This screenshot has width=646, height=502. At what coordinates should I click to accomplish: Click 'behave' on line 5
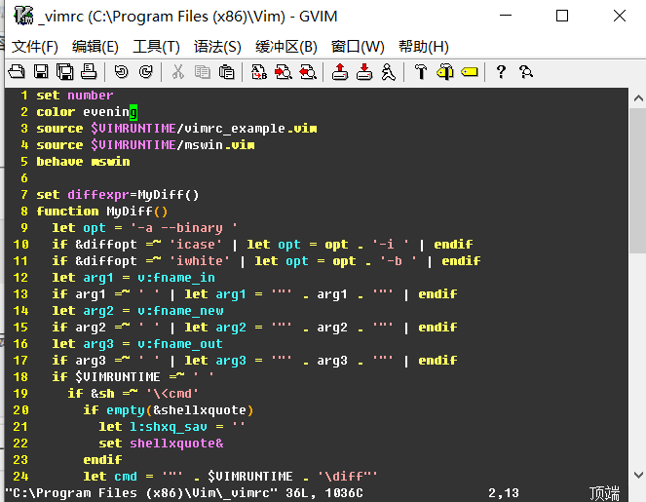(x=59, y=162)
